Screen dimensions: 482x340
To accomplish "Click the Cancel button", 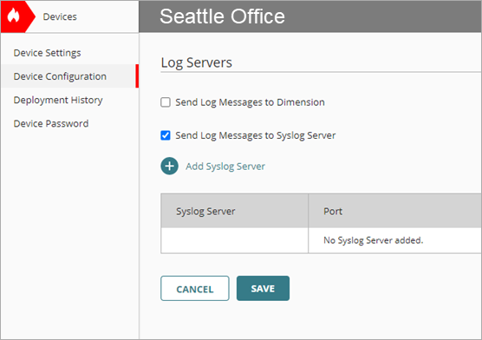I will (x=195, y=288).
